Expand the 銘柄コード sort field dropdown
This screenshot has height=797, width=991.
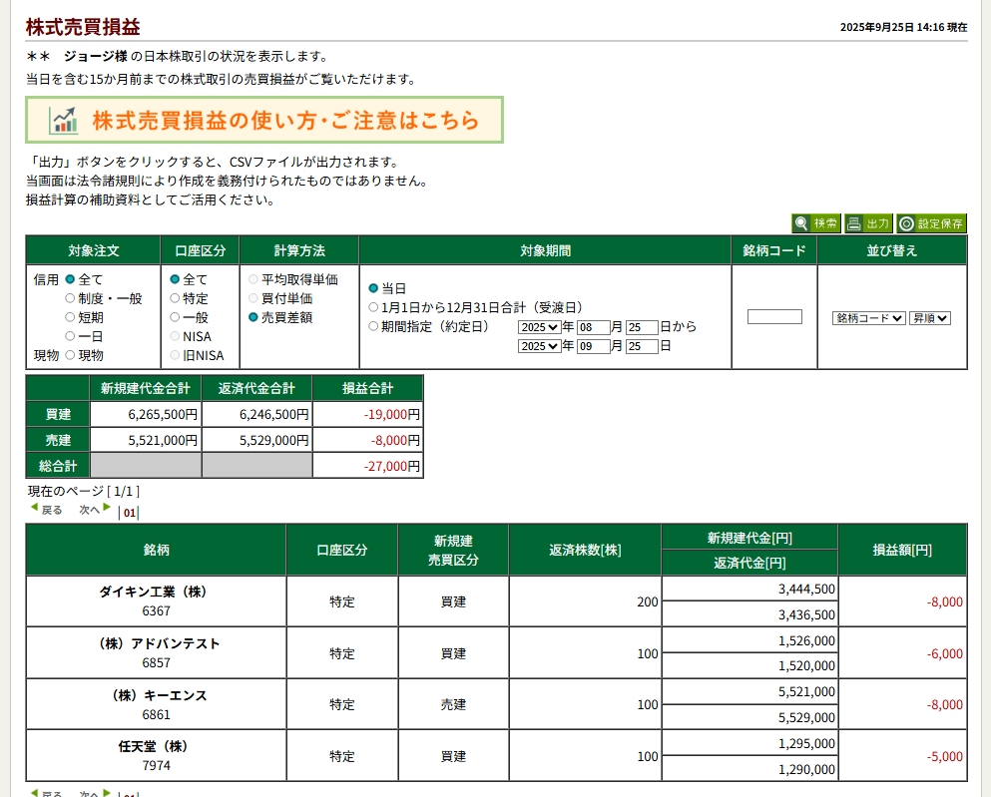(868, 318)
